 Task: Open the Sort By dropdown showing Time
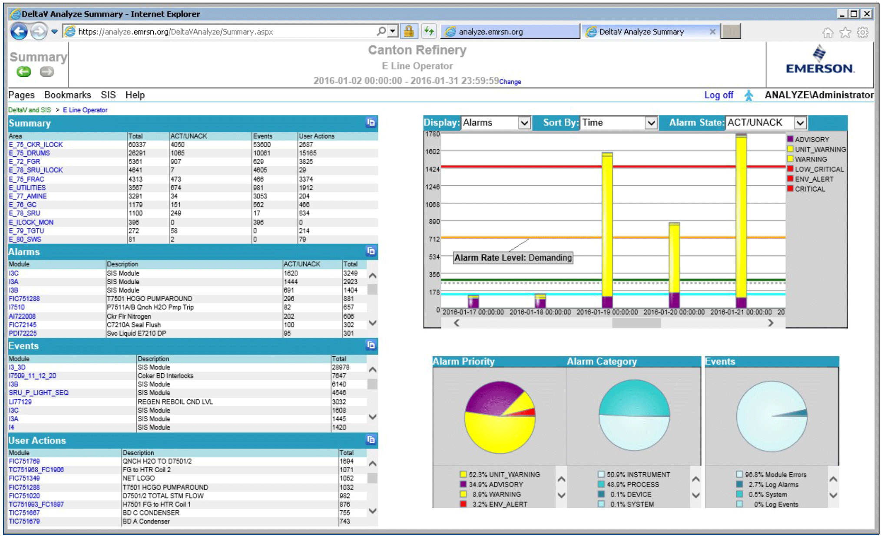point(652,123)
